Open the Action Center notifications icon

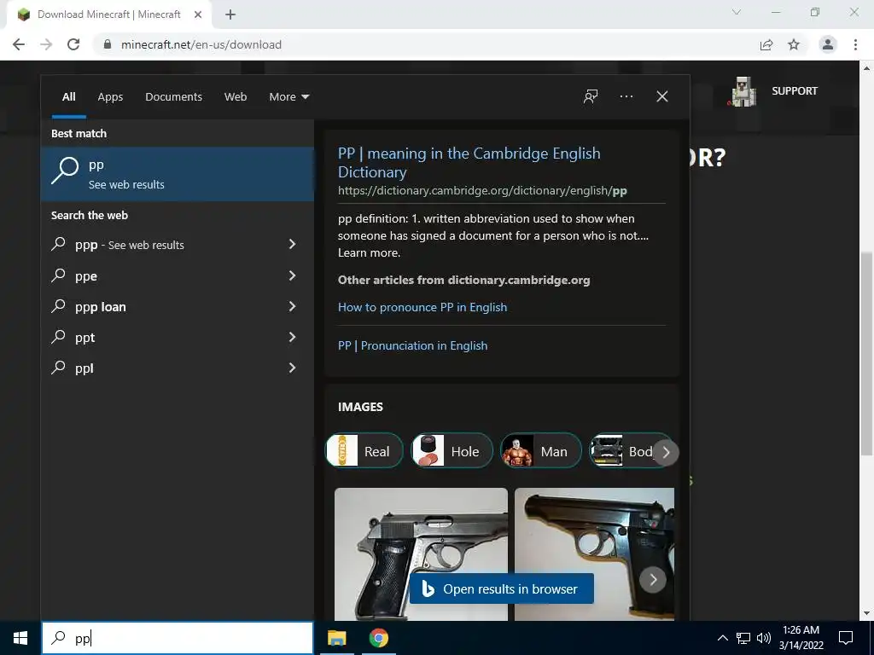[846, 638]
